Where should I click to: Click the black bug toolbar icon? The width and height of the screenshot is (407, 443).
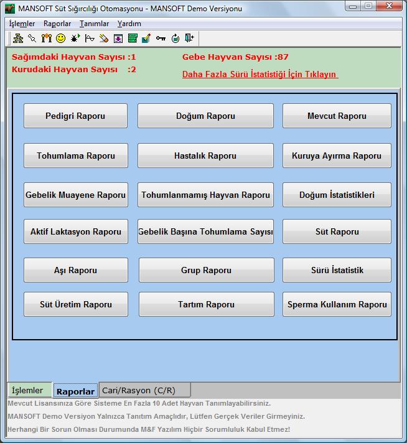point(75,38)
